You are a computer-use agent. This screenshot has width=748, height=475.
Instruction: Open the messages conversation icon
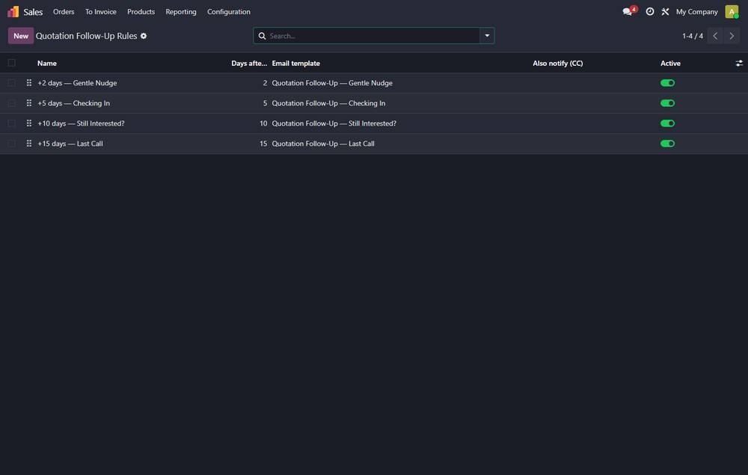[628, 11]
